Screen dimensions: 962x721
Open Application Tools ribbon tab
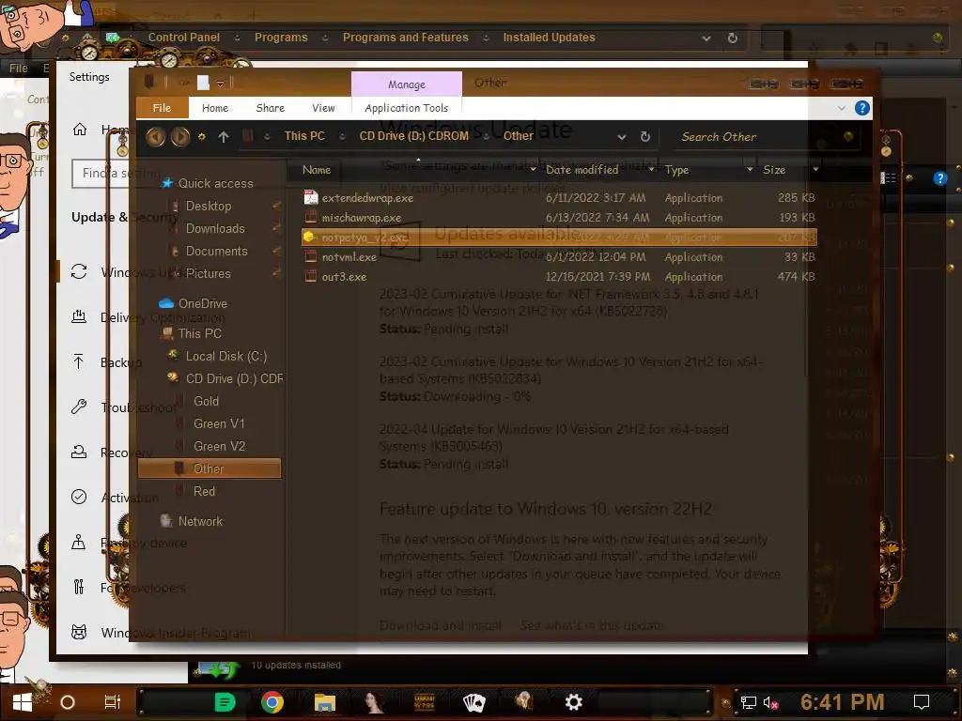pos(406,108)
